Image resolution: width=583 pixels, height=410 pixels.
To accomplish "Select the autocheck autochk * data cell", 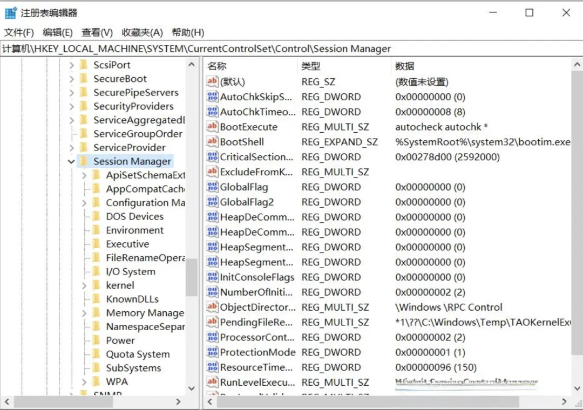I will click(x=442, y=127).
